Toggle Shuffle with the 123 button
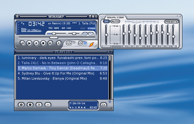The width and height of the screenshot is (194, 124). (69, 43)
